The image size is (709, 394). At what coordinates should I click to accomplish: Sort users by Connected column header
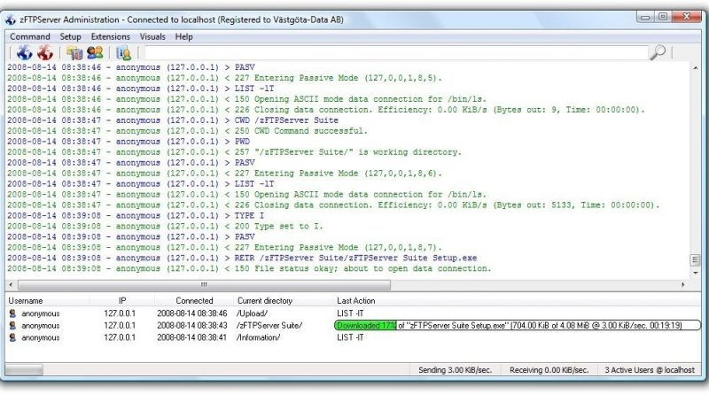pyautogui.click(x=194, y=300)
